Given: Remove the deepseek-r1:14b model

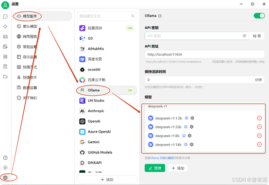Looking at the screenshot, I should click(259, 145).
